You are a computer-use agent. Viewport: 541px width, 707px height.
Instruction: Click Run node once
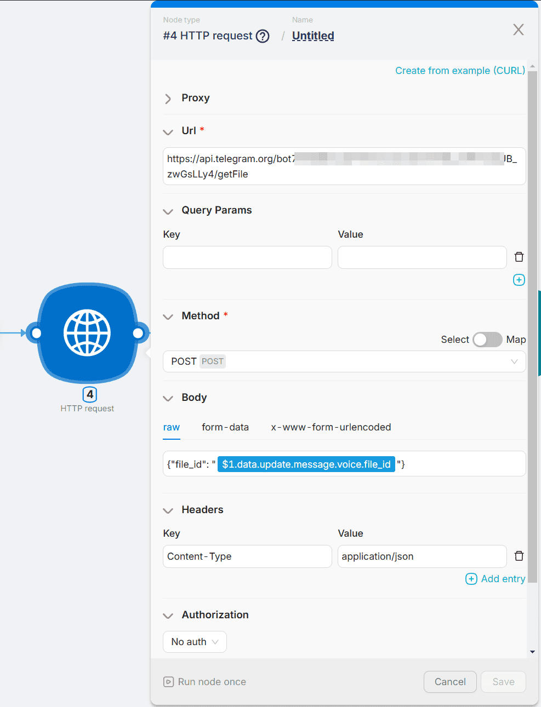(205, 682)
